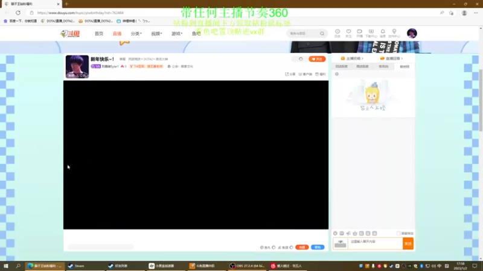Open the browser profile icon
Image resolution: width=483 pixels, height=271 pixels.
click(464, 13)
